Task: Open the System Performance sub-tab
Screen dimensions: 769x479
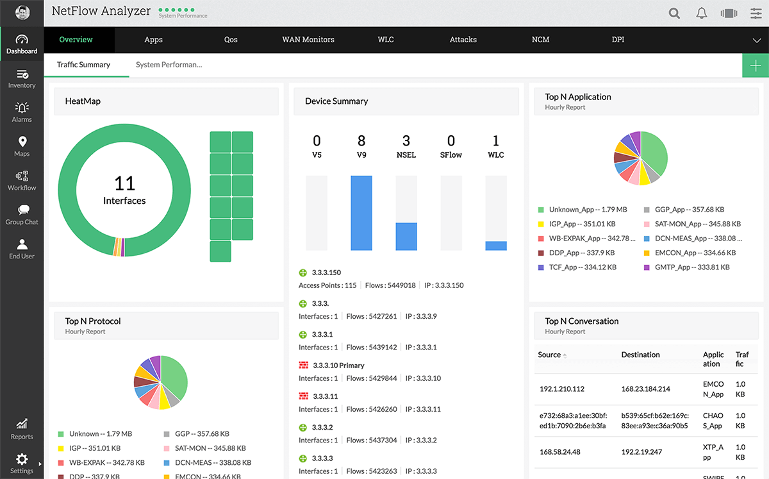Action: (169, 65)
